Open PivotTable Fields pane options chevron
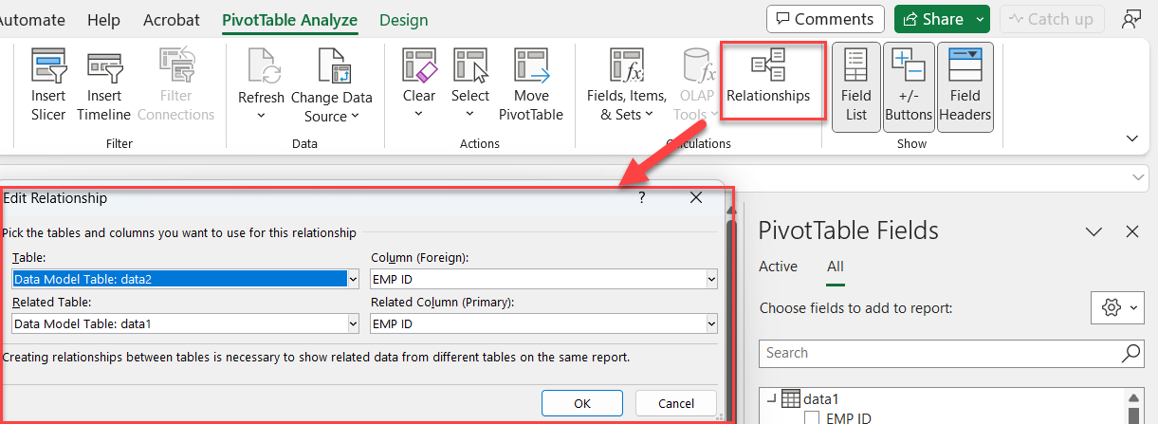1158x424 pixels. point(1094,231)
